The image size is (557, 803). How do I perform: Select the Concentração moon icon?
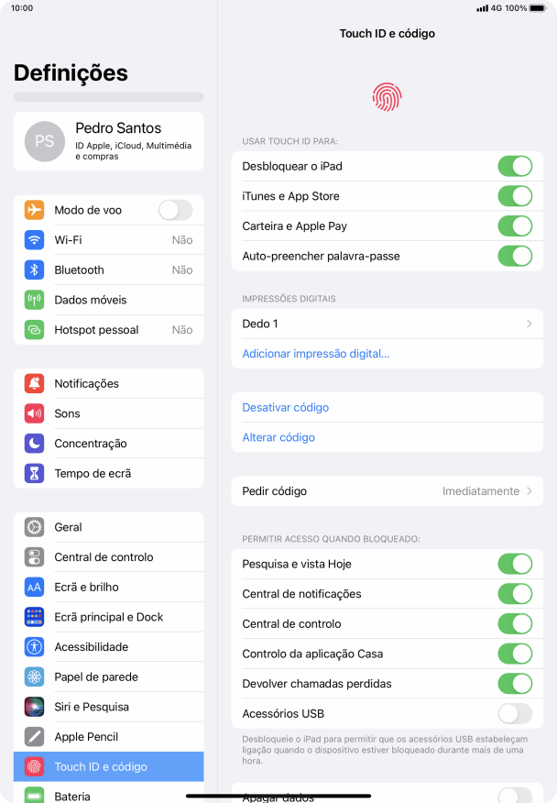34,444
